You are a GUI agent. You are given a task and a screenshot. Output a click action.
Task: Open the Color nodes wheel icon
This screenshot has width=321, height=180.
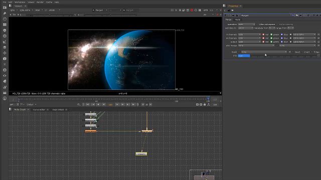click(5, 30)
